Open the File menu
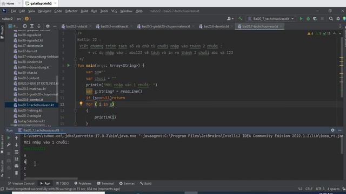346x194 pixels. (14, 11)
